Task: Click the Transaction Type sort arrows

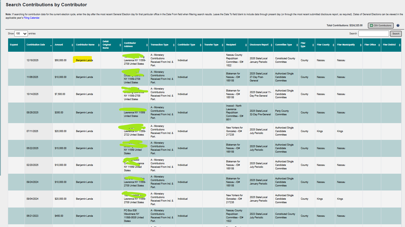Action: coord(174,45)
